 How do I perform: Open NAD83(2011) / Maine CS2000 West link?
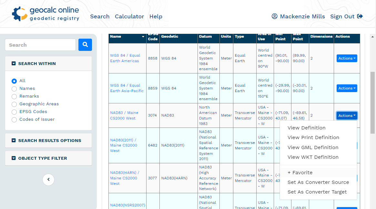click(x=124, y=145)
